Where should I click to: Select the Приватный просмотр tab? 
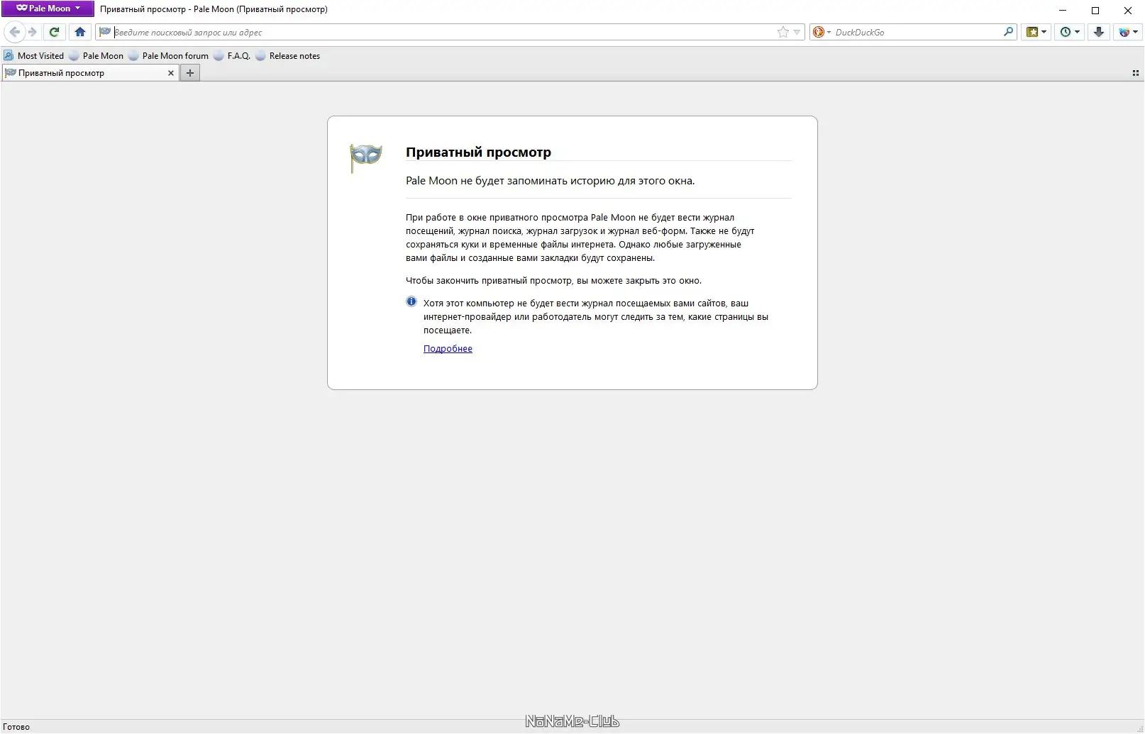tap(90, 73)
